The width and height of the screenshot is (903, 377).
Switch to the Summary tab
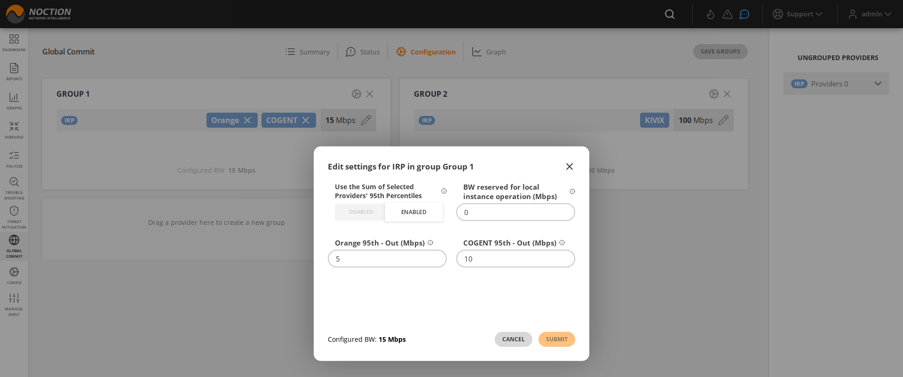pyautogui.click(x=308, y=52)
